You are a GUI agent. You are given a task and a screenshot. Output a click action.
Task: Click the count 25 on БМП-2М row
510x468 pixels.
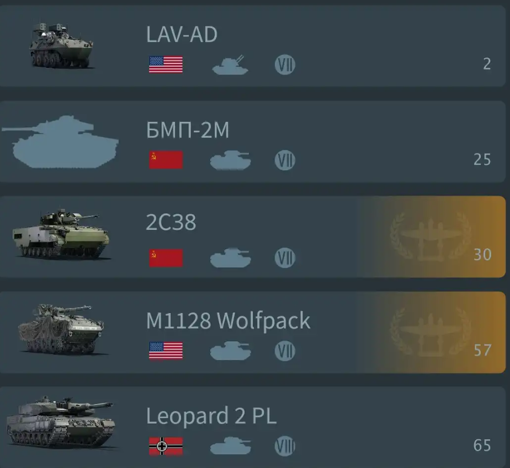482,159
